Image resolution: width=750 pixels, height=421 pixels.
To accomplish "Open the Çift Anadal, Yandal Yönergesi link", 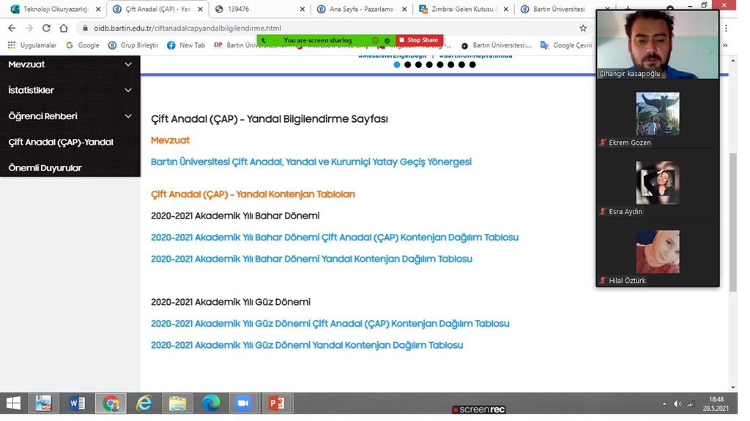I will (311, 162).
